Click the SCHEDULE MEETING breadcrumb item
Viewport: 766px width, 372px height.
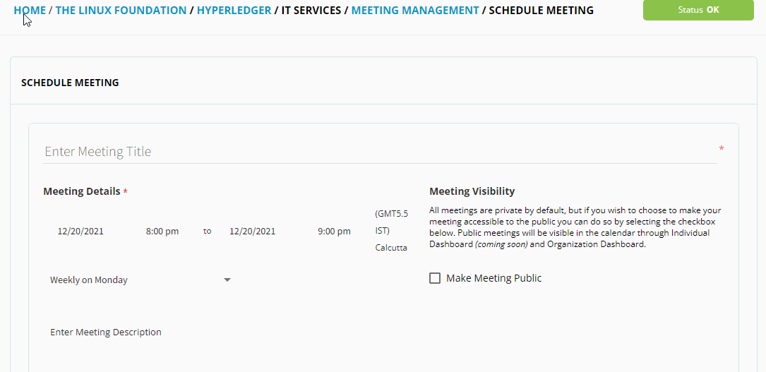tap(541, 11)
